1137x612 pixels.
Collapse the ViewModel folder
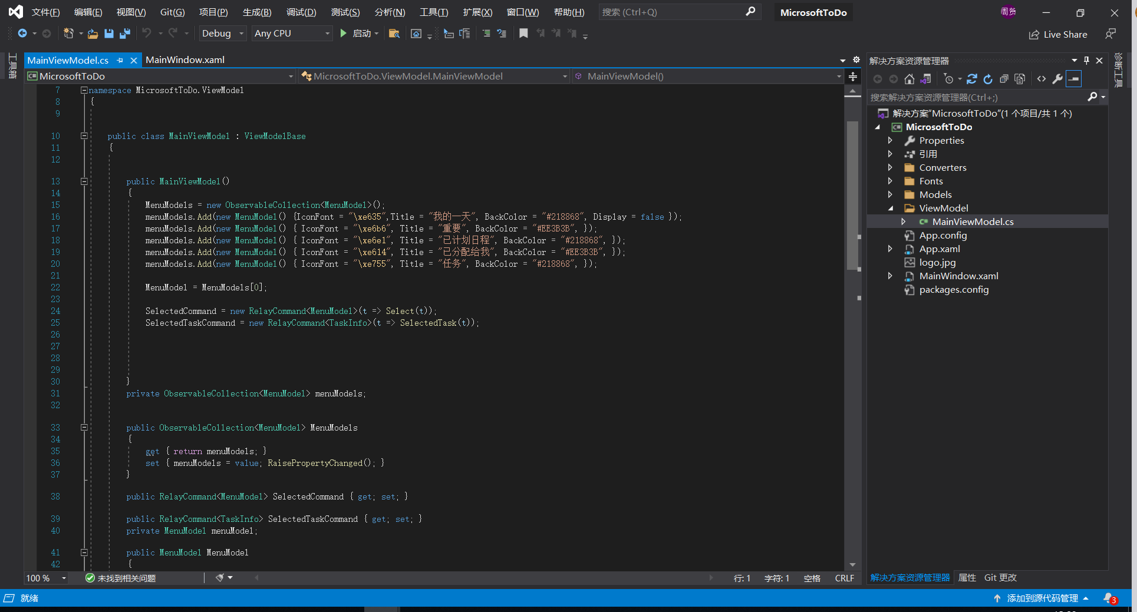(891, 208)
